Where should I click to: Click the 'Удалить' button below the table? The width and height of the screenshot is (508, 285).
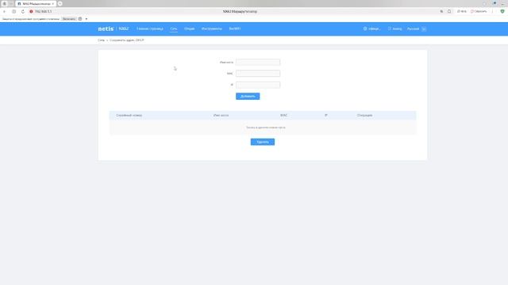point(263,142)
